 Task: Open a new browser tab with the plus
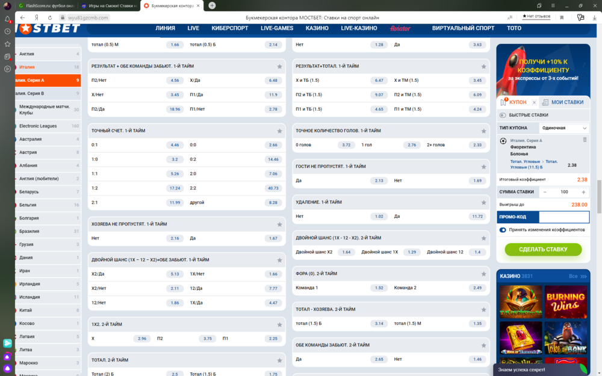[x=212, y=5]
